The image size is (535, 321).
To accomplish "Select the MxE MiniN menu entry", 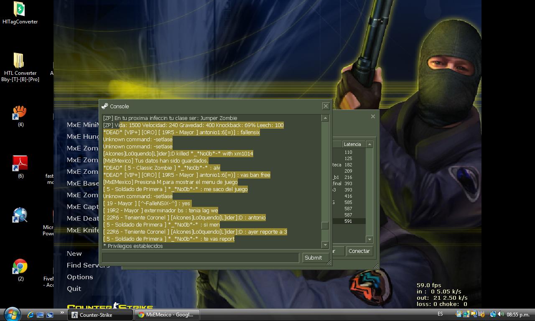I will click(83, 125).
